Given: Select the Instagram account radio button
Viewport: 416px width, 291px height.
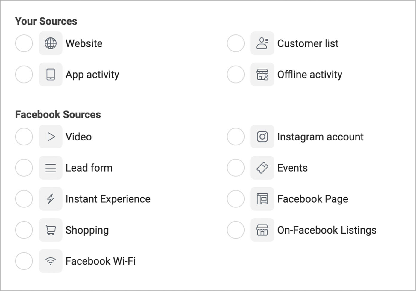Looking at the screenshot, I should pyautogui.click(x=235, y=137).
